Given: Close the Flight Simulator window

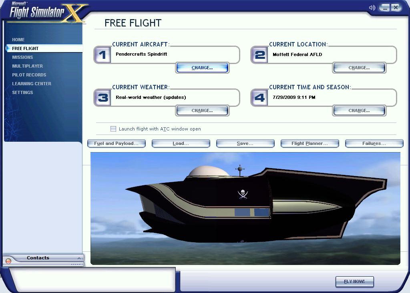Looking at the screenshot, I should point(396,8).
